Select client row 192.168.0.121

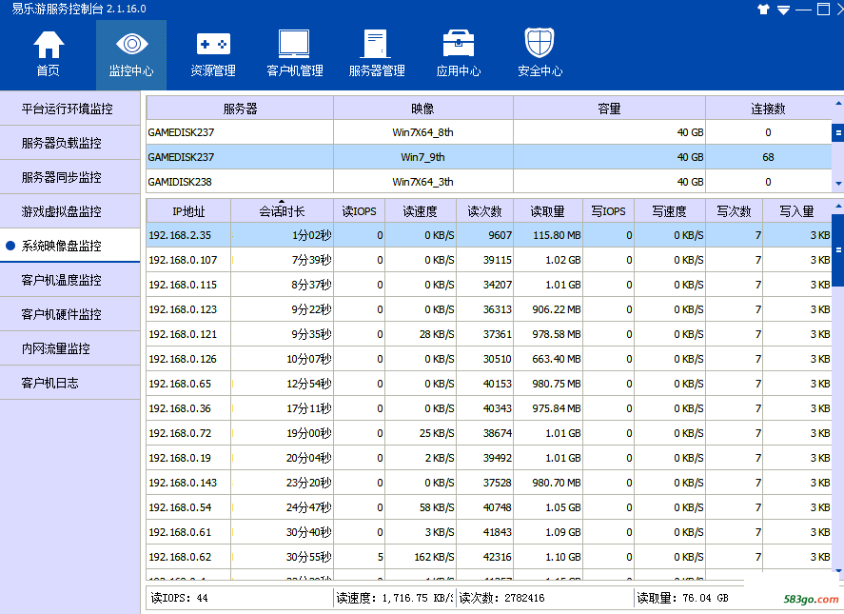click(489, 334)
